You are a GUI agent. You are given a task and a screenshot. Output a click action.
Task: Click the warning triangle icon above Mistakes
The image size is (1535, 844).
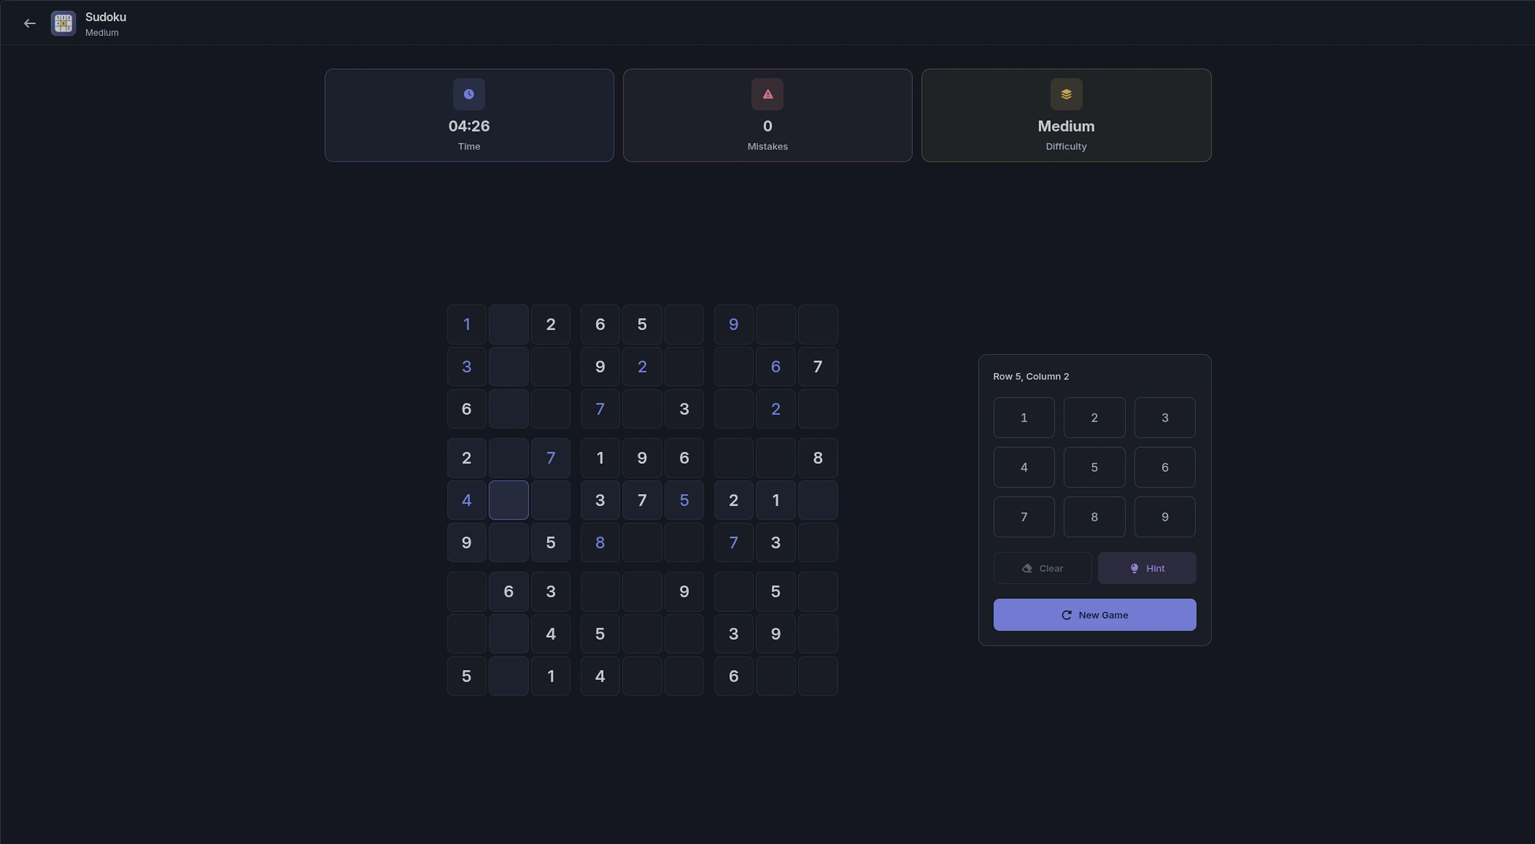point(767,94)
